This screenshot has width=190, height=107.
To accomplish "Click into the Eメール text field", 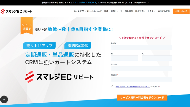I will (x=141, y=69).
